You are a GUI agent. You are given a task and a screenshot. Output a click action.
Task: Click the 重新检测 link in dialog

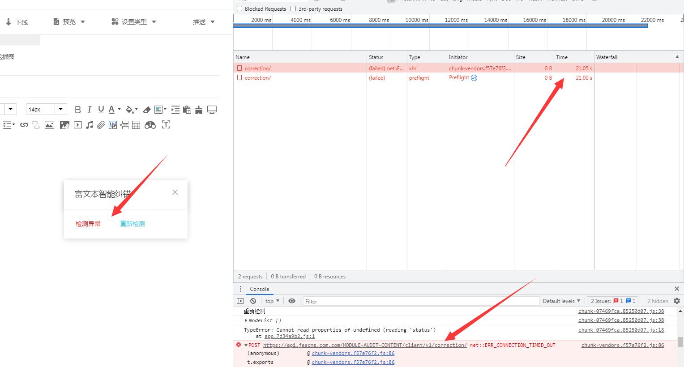pos(133,224)
